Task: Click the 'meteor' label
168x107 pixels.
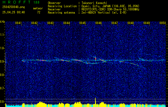Action: tap(38, 8)
